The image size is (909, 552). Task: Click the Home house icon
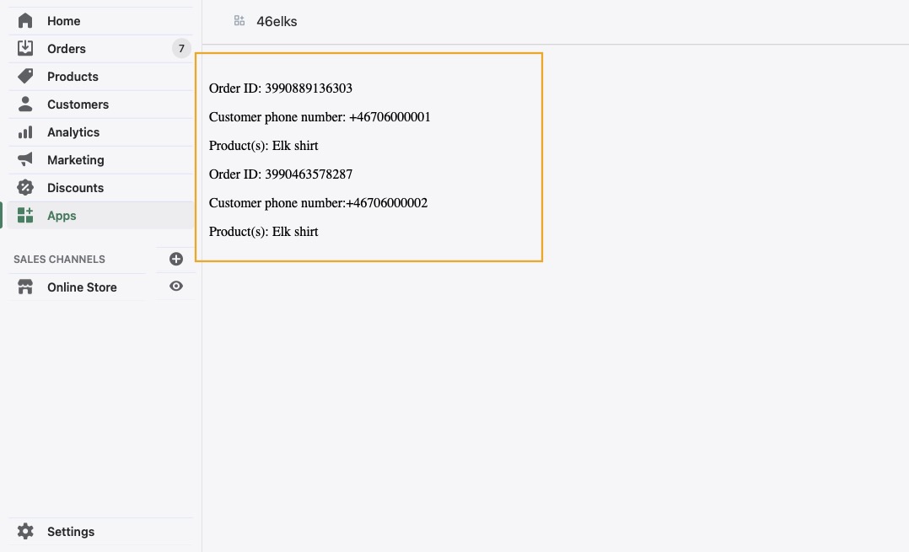25,21
